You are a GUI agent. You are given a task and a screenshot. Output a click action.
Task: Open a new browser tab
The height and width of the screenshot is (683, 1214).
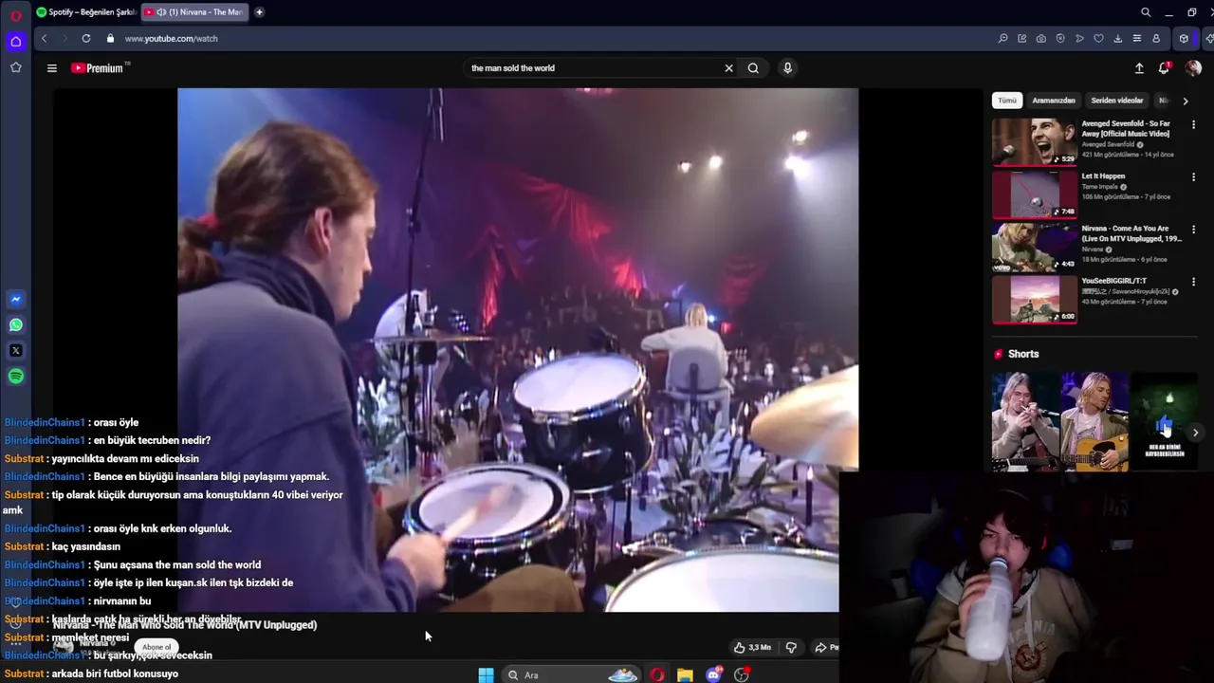tap(259, 12)
